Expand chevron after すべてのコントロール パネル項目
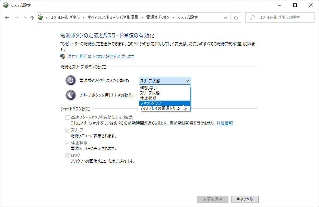The width and height of the screenshot is (319, 207). tap(142, 18)
